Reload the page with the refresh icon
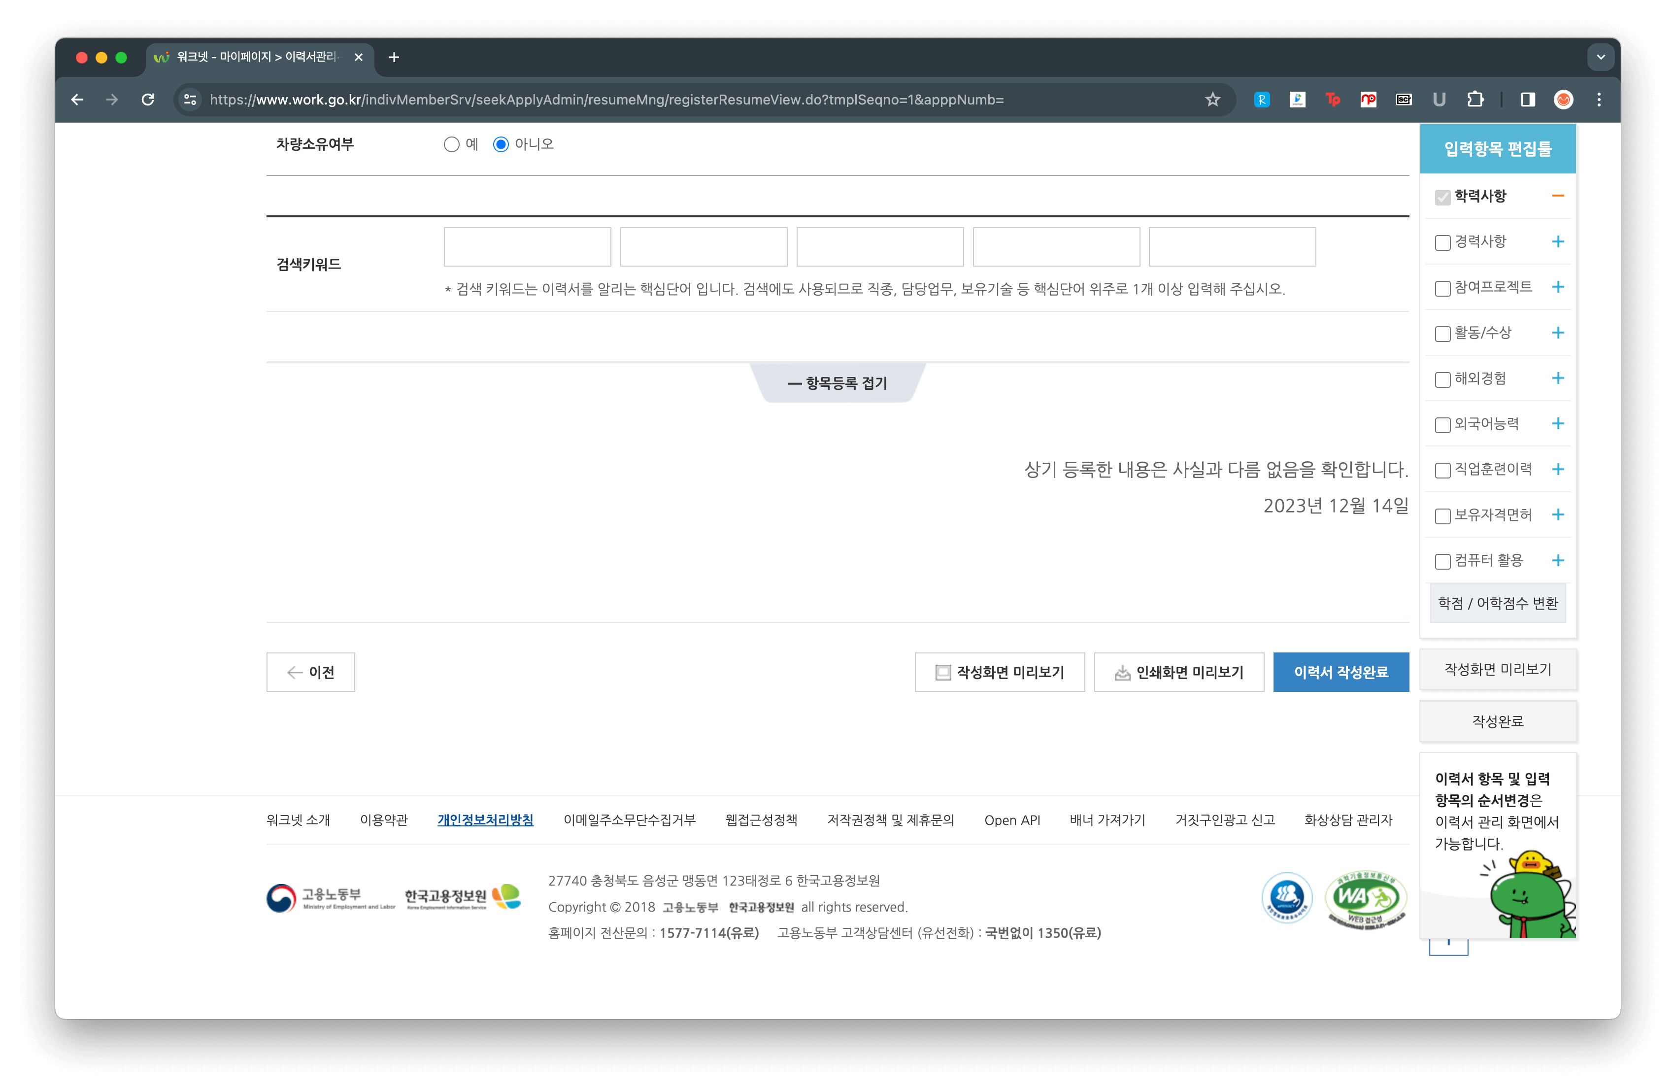 click(x=148, y=100)
